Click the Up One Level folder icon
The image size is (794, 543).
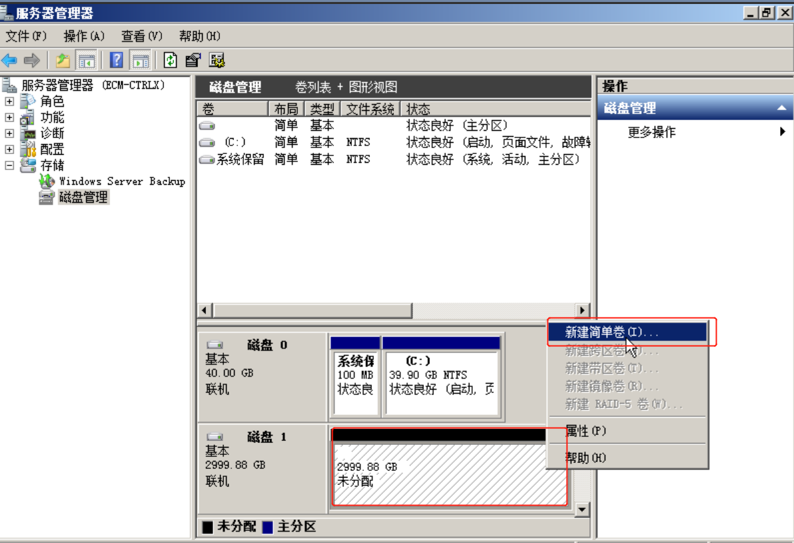click(63, 61)
